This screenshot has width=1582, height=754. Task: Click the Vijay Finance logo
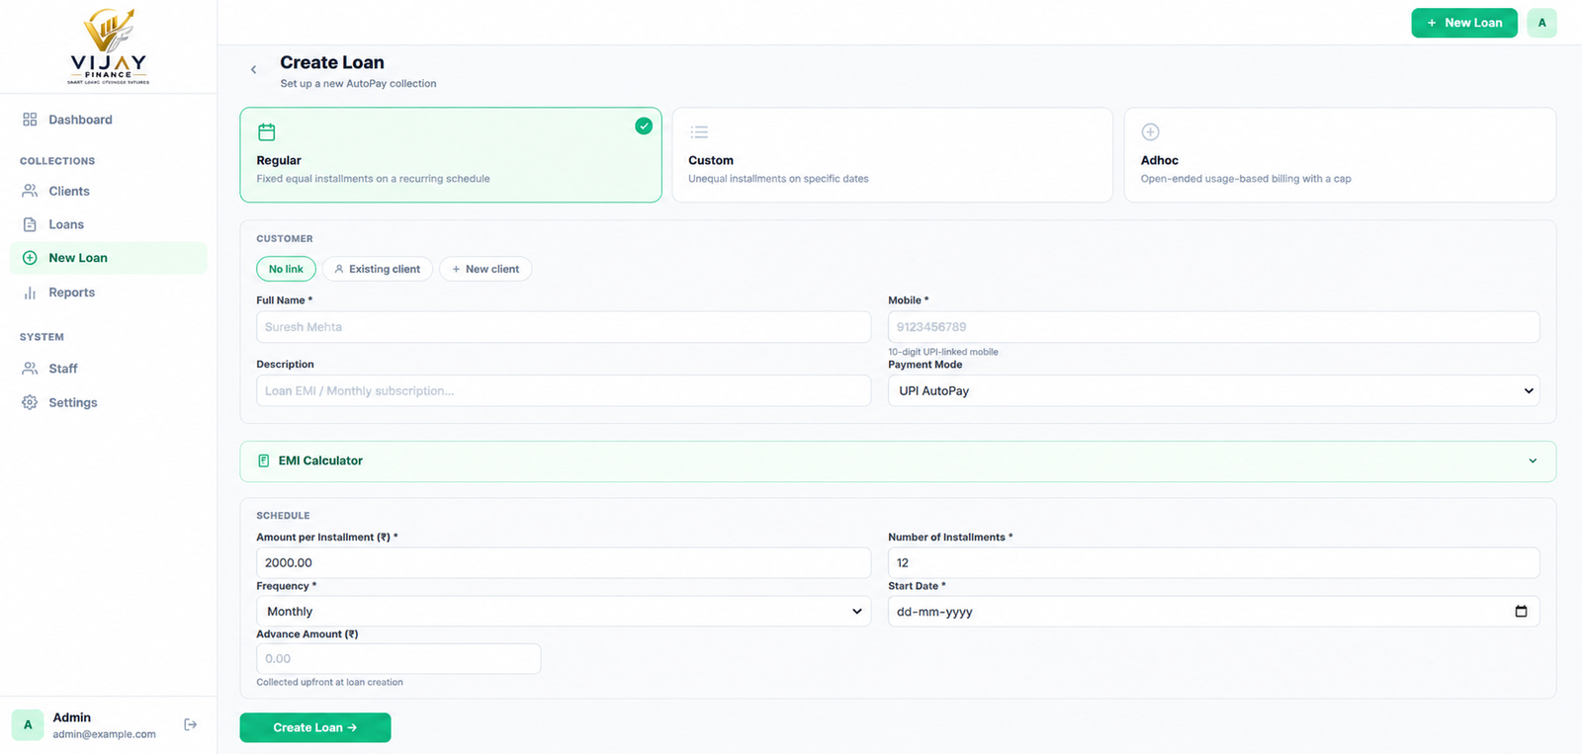[x=109, y=46]
